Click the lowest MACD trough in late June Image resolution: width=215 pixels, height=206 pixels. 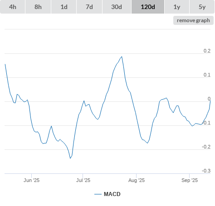(70, 158)
